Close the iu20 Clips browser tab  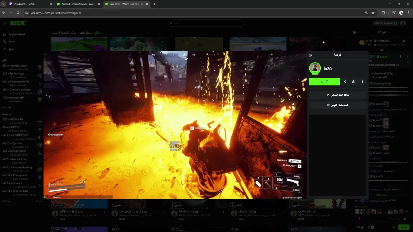click(147, 4)
